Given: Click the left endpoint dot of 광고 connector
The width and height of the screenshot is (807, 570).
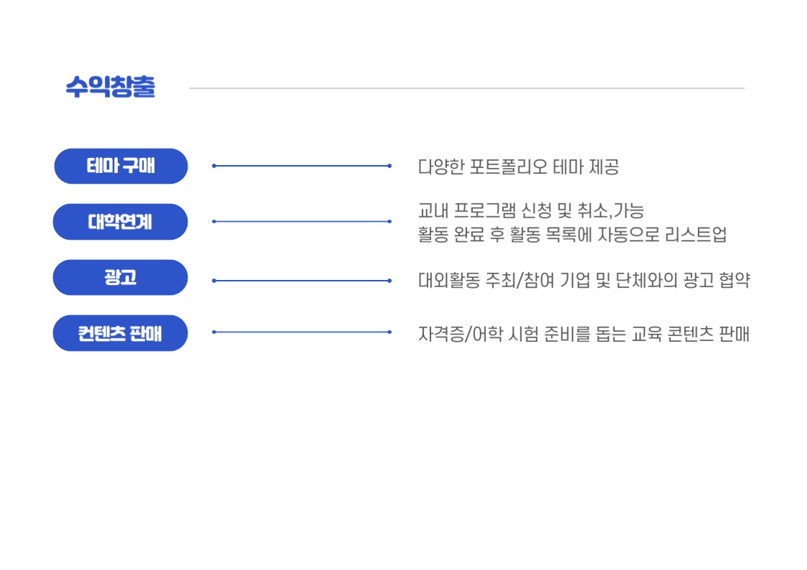Looking at the screenshot, I should 214,281.
